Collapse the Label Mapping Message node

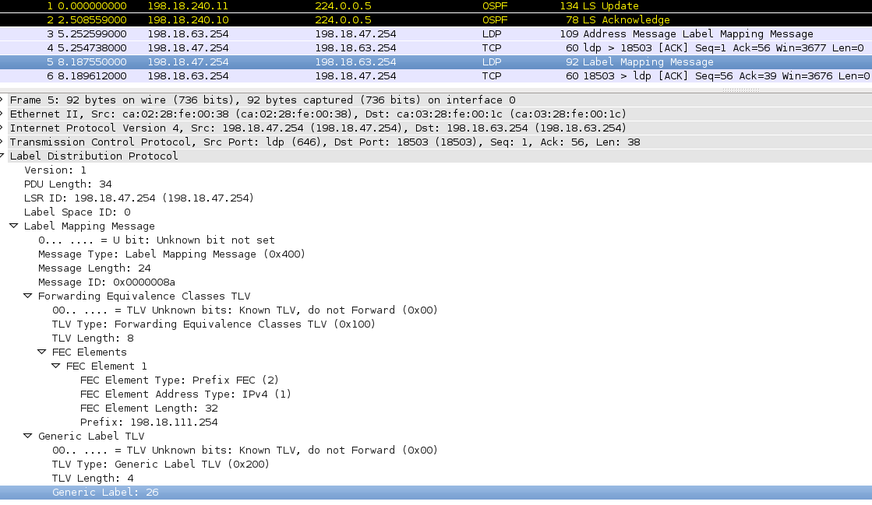click(x=14, y=226)
